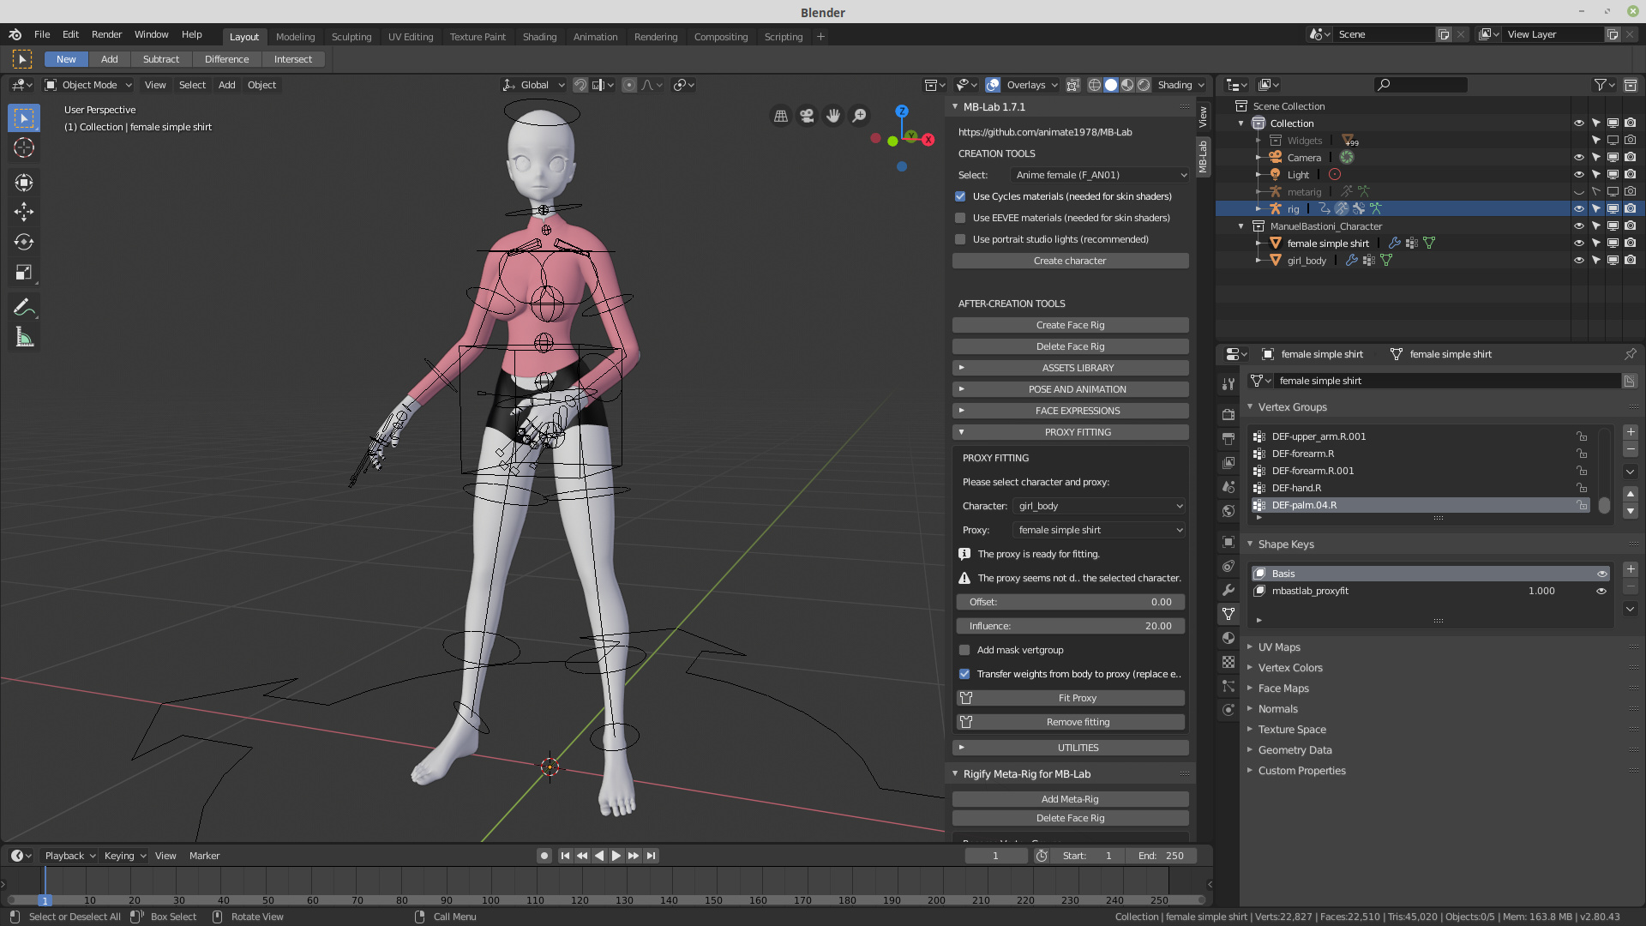Open the Texture properties tab

[1228, 662]
